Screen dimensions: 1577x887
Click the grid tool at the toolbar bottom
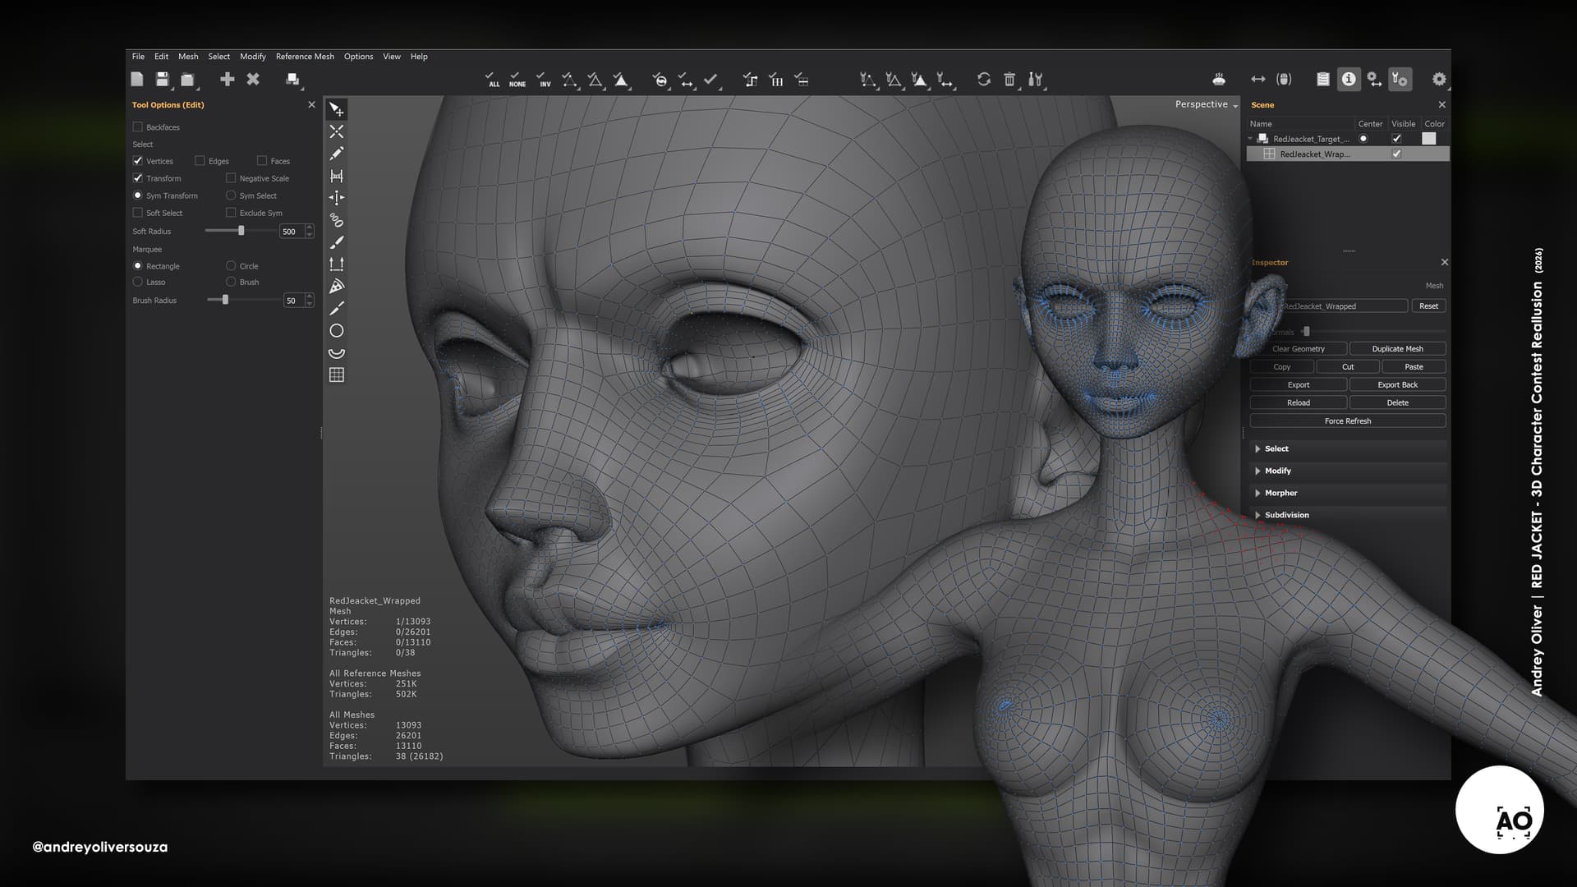click(x=337, y=375)
